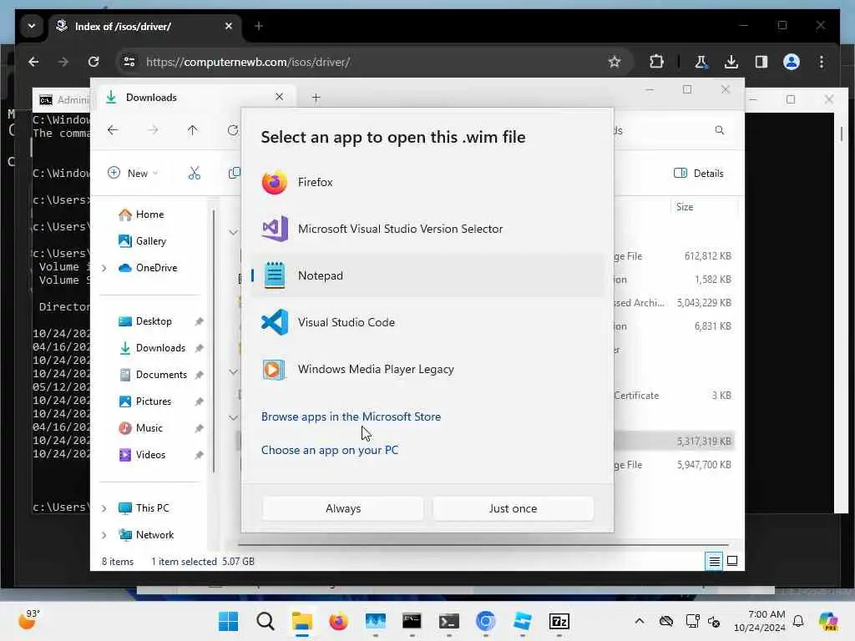Screen dimensions: 855x641
Task: Click the Just once button
Action: click(x=513, y=508)
